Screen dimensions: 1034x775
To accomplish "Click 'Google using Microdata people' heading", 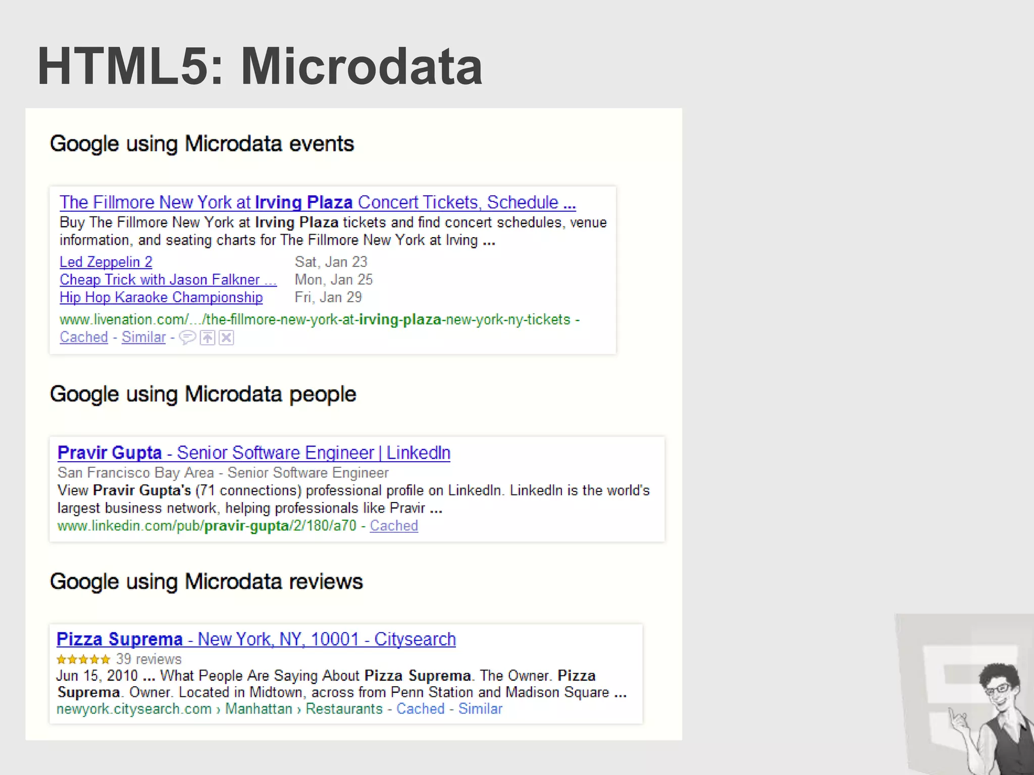I will [203, 394].
